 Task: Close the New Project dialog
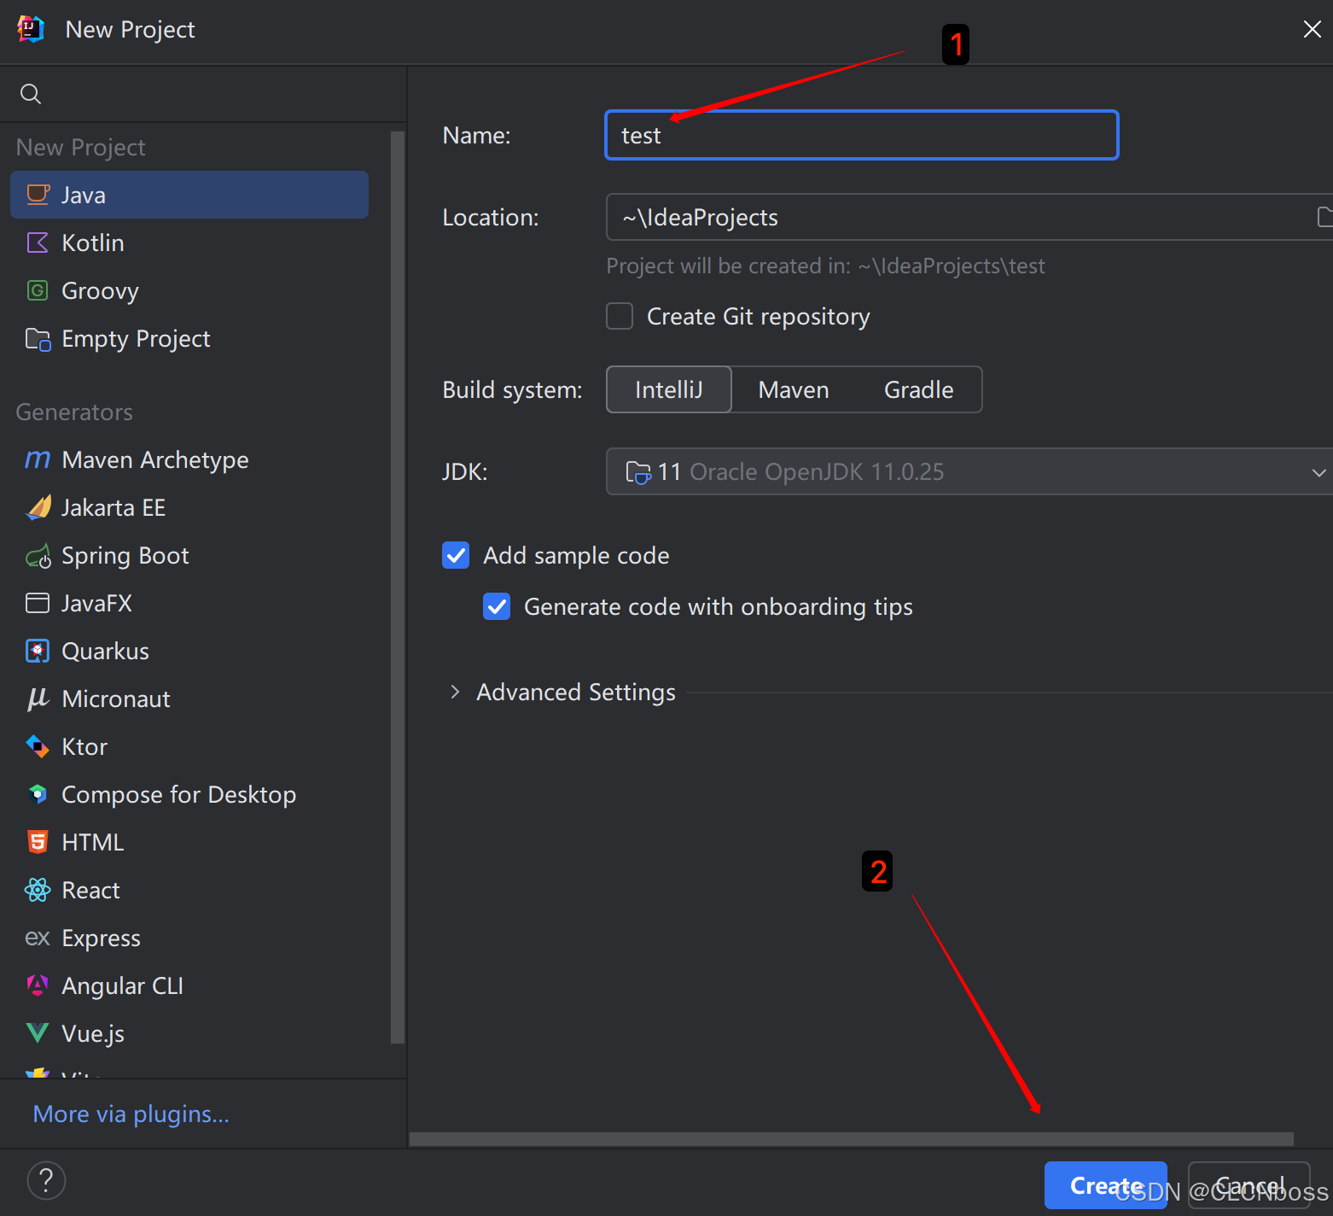(x=1312, y=29)
